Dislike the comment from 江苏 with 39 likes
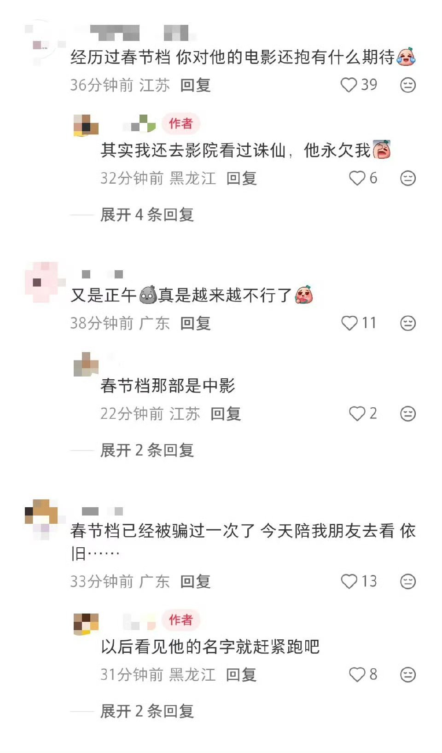Viewport: 442px width, 753px height. 408,85
